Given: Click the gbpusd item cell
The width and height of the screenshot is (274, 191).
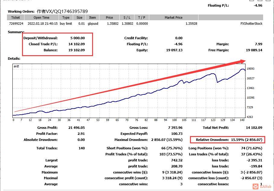Looking at the screenshot, I should pos(93,24).
